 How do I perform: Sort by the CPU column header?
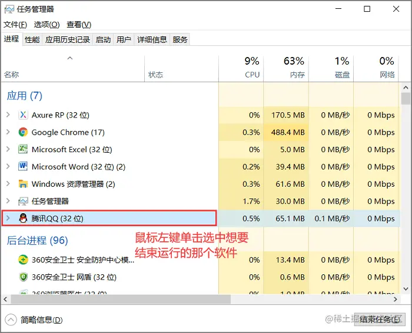pyautogui.click(x=241, y=68)
